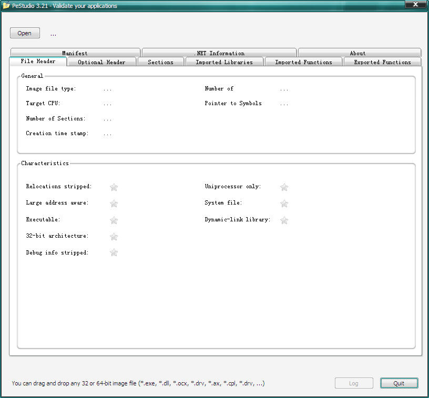The height and width of the screenshot is (398, 429).
Task: Select the File Header tab
Action: pyautogui.click(x=38, y=62)
